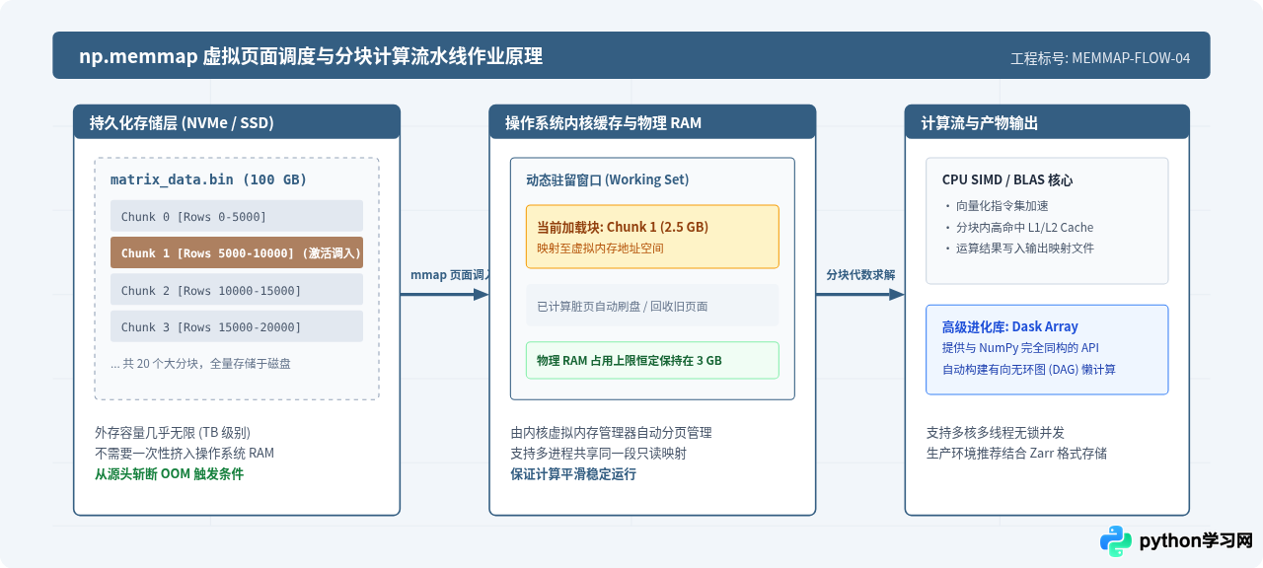Select the 'Chunk 0 [Rows 0-5000]' row
1263x568 pixels.
[x=237, y=216]
